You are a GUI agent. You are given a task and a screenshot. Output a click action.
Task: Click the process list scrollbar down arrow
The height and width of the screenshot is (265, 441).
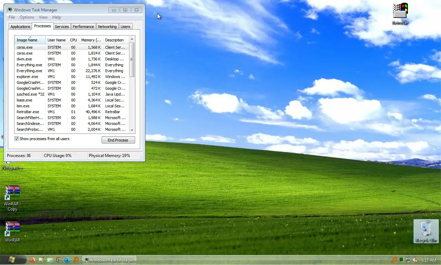pyautogui.click(x=132, y=130)
